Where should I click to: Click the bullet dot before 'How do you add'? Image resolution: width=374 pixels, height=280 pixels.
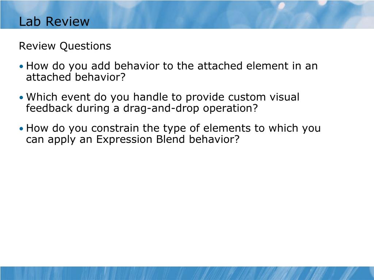[22, 66]
